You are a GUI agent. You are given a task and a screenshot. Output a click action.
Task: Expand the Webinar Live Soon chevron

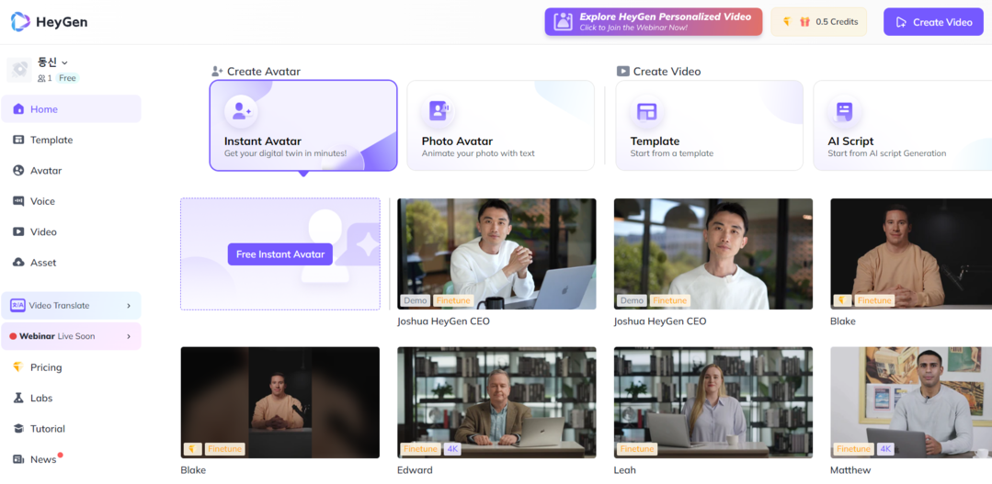pos(129,336)
